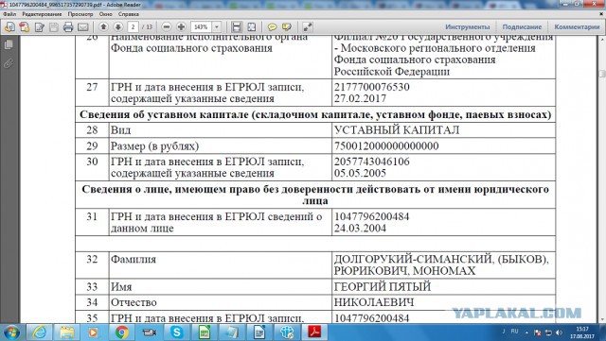Show attachments with the paperclip sidebar icon

(x=9, y=63)
